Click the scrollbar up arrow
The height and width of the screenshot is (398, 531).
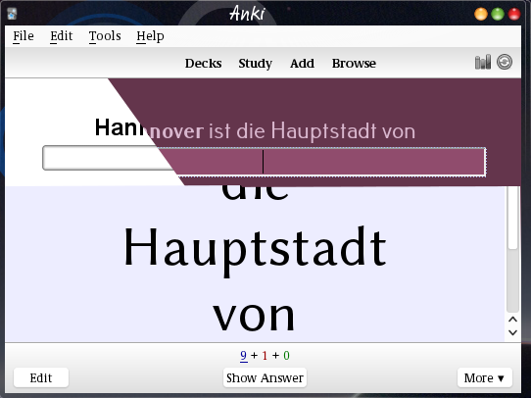pos(512,320)
